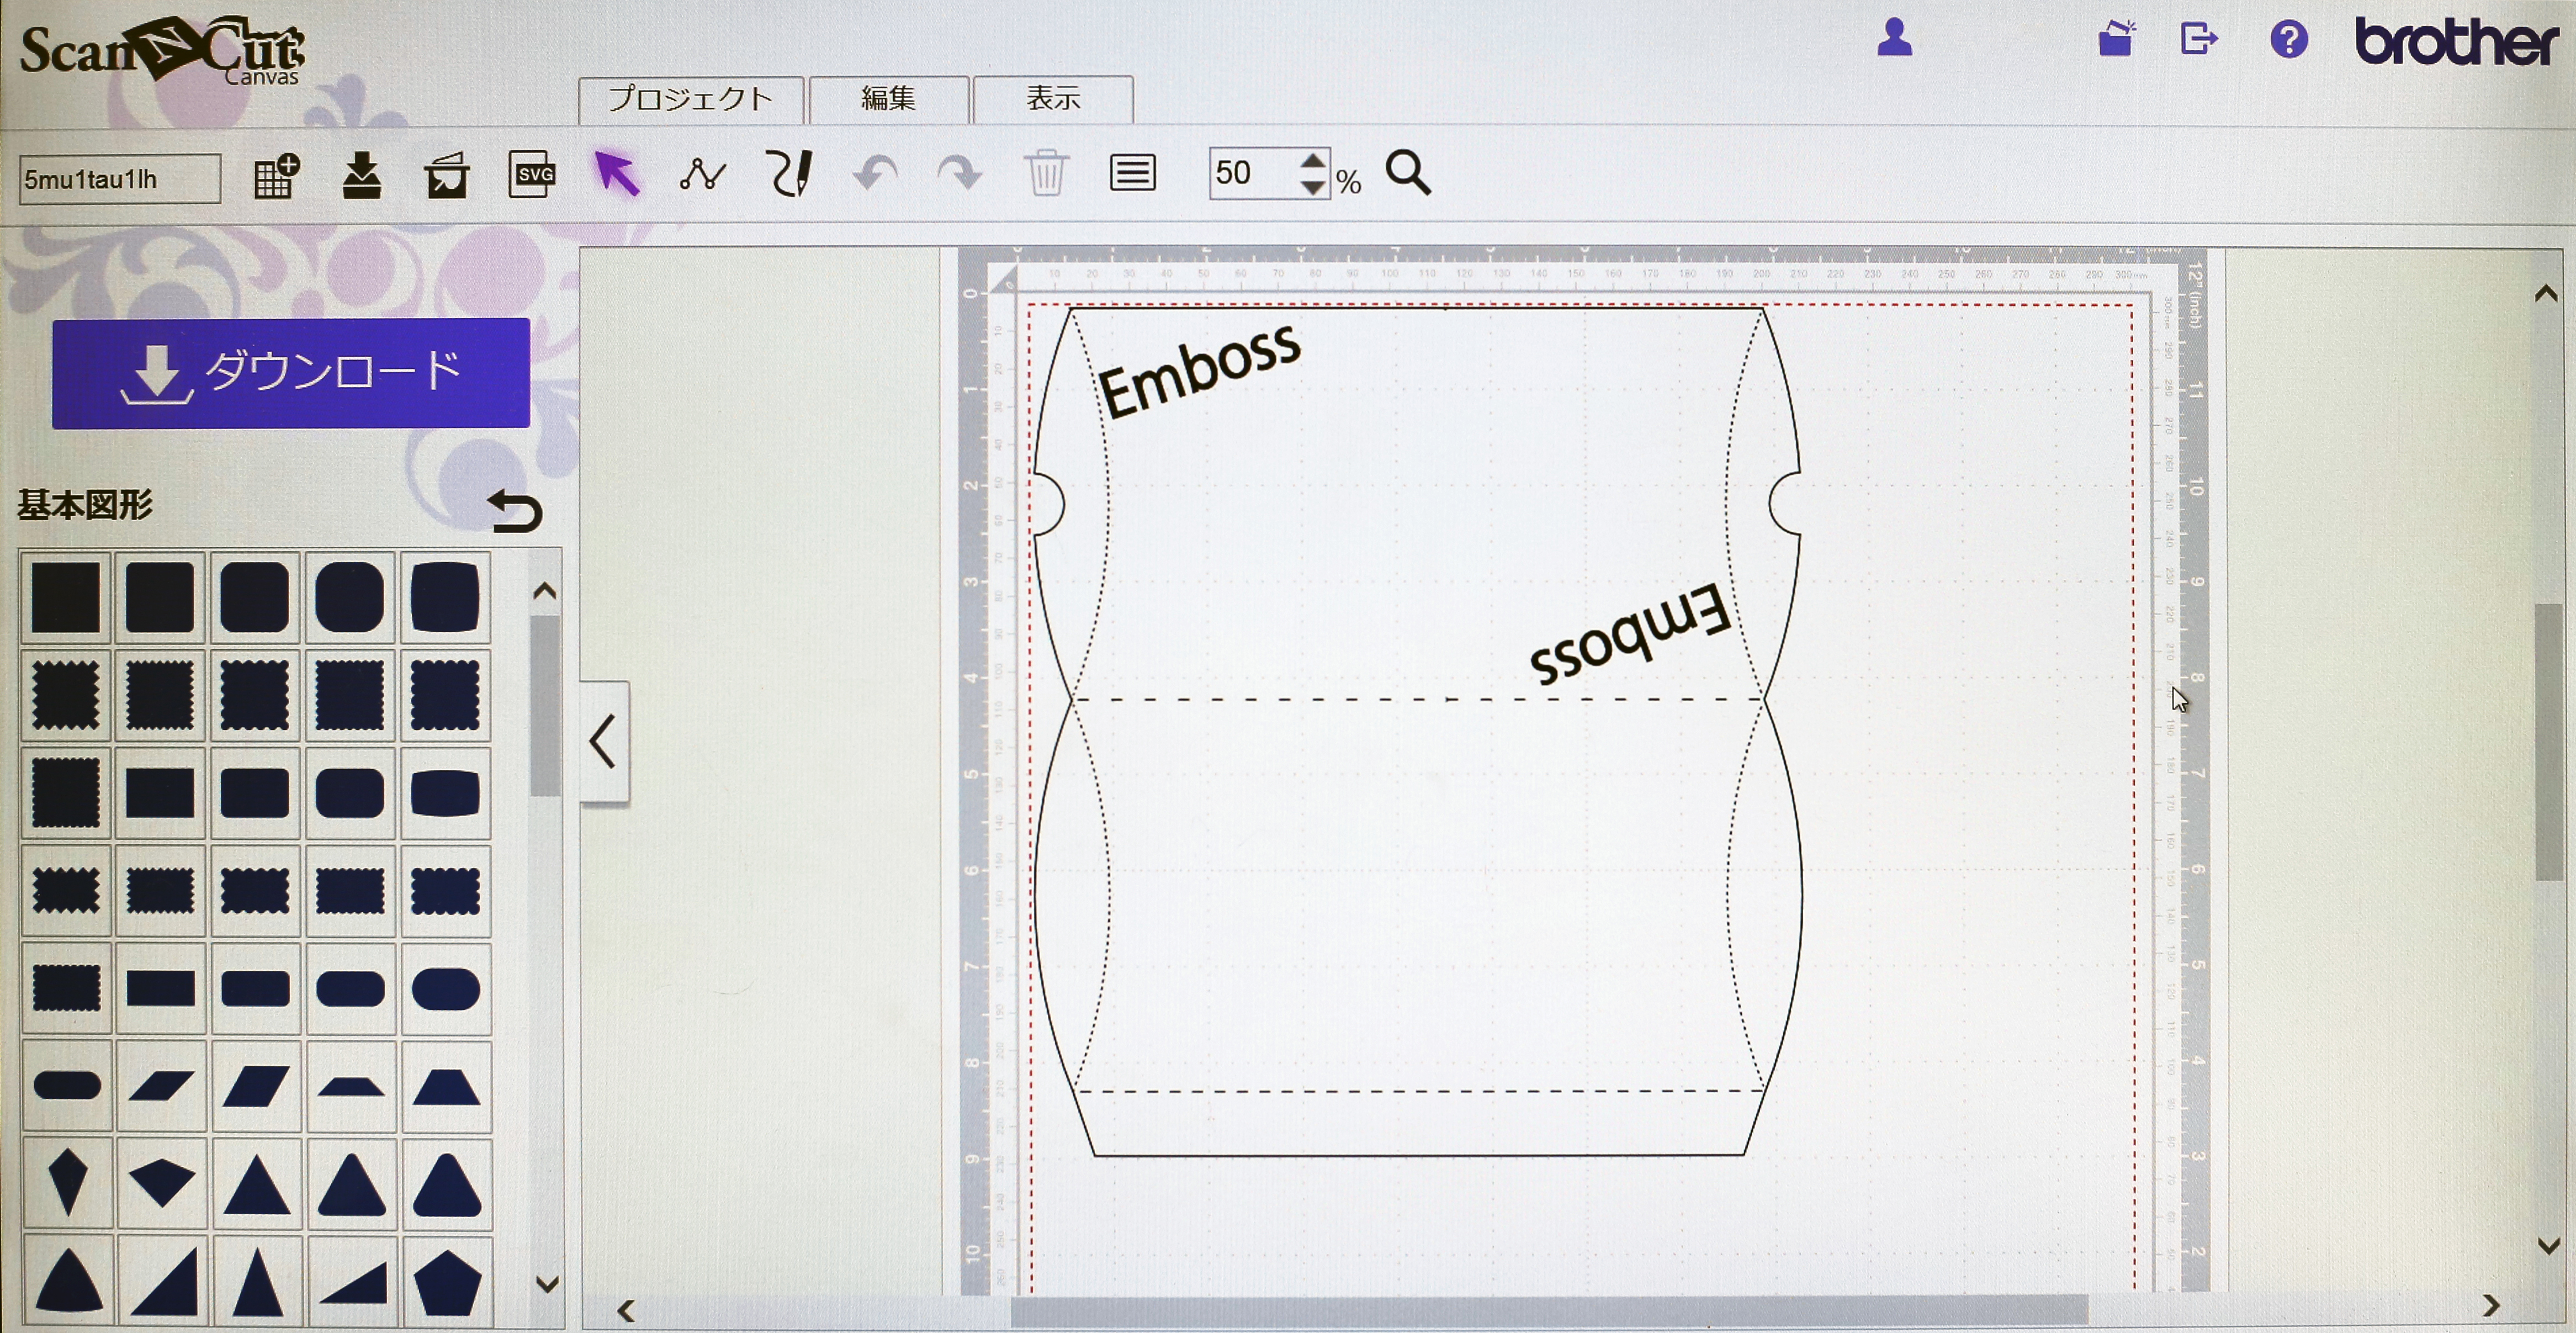Click the ScanNCut Canvas logo
2576x1333 pixels.
162,50
